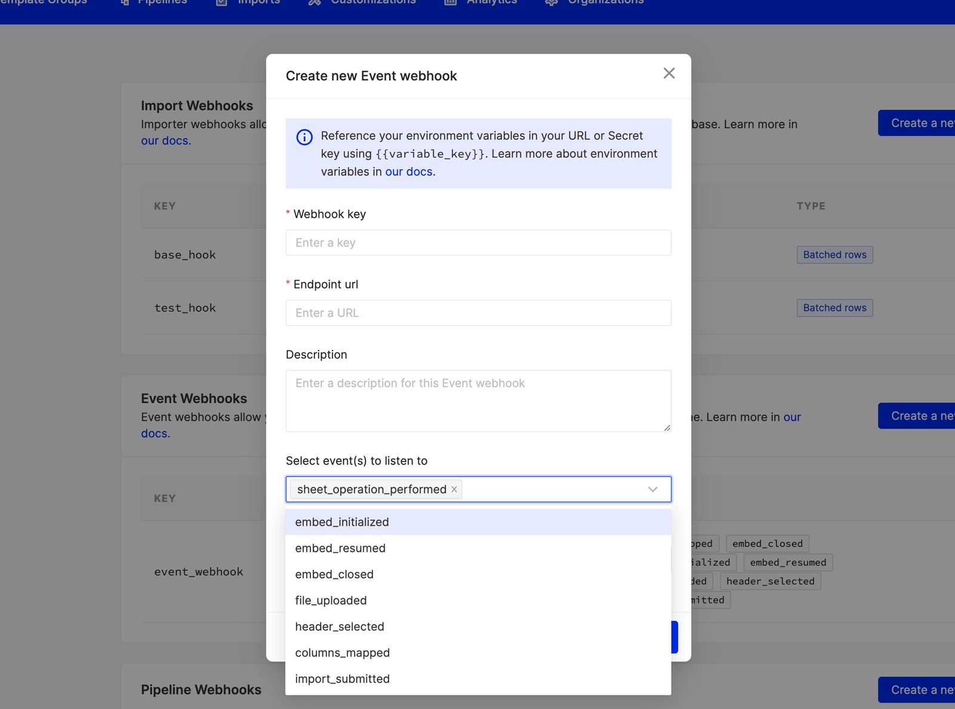Close the Create new Event webhook dialog

click(x=668, y=73)
